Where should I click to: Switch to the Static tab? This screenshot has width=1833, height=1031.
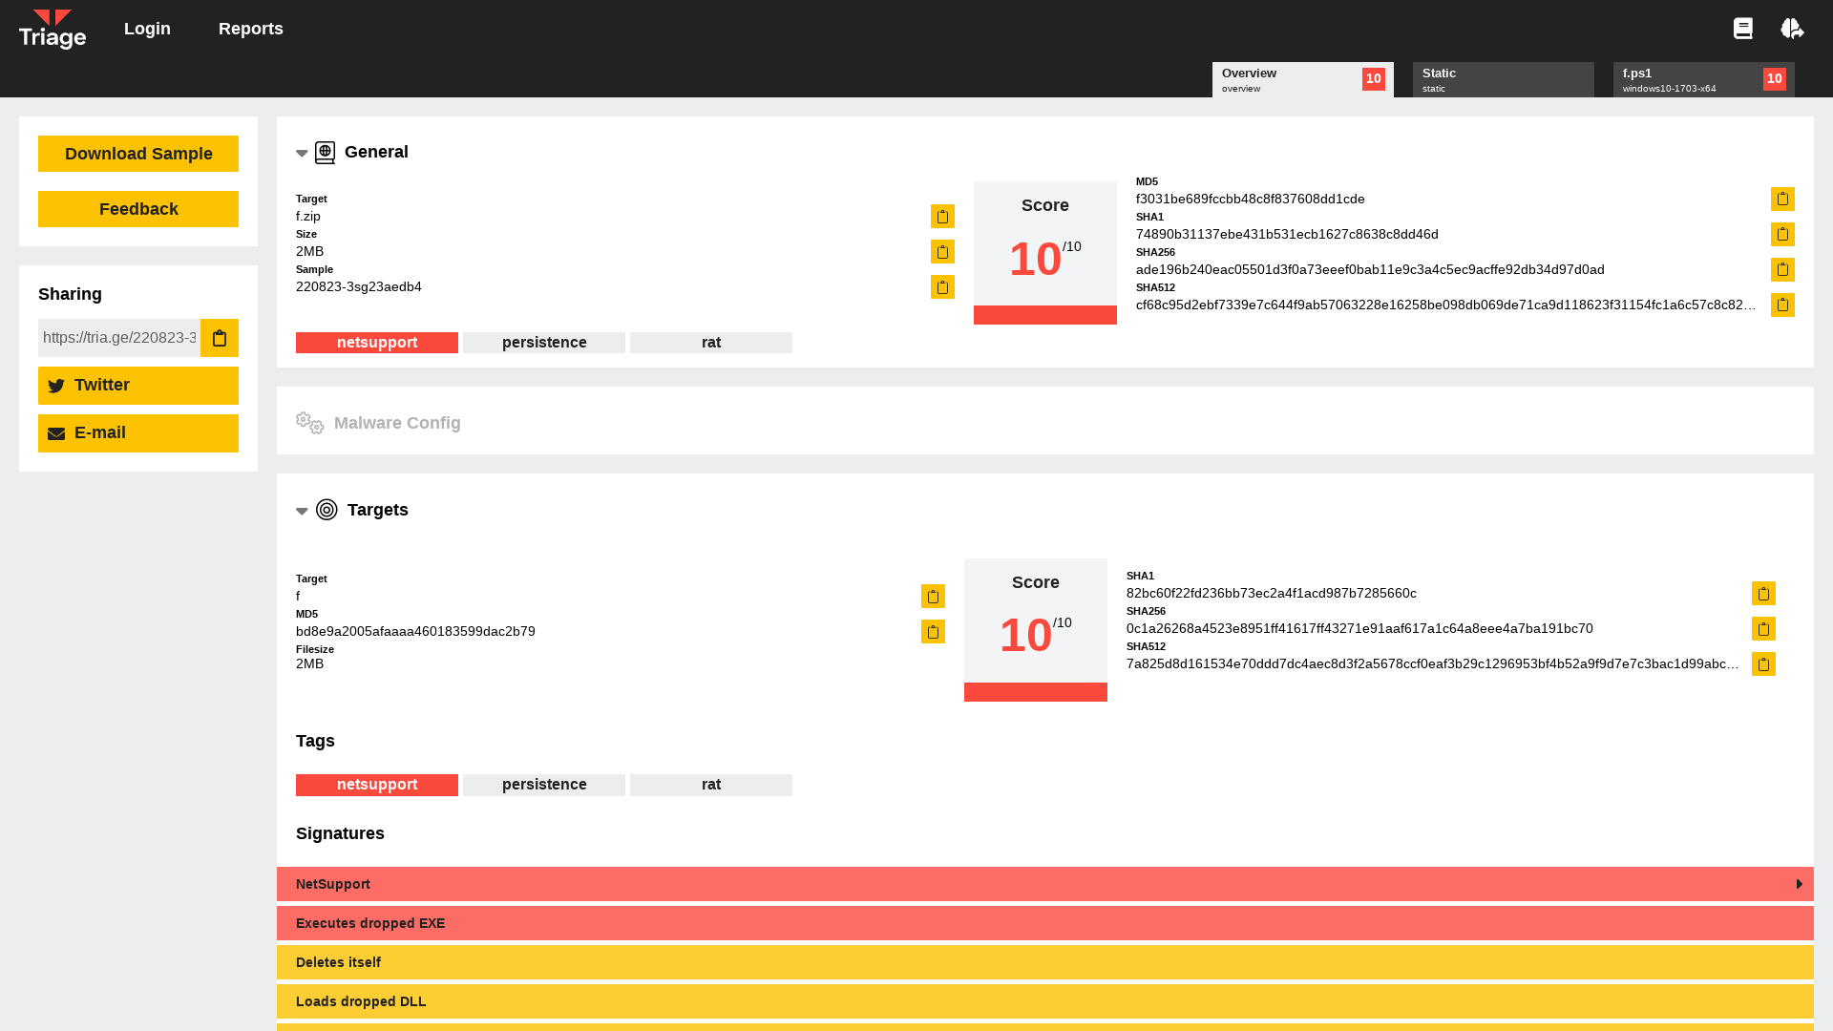tap(1503, 79)
